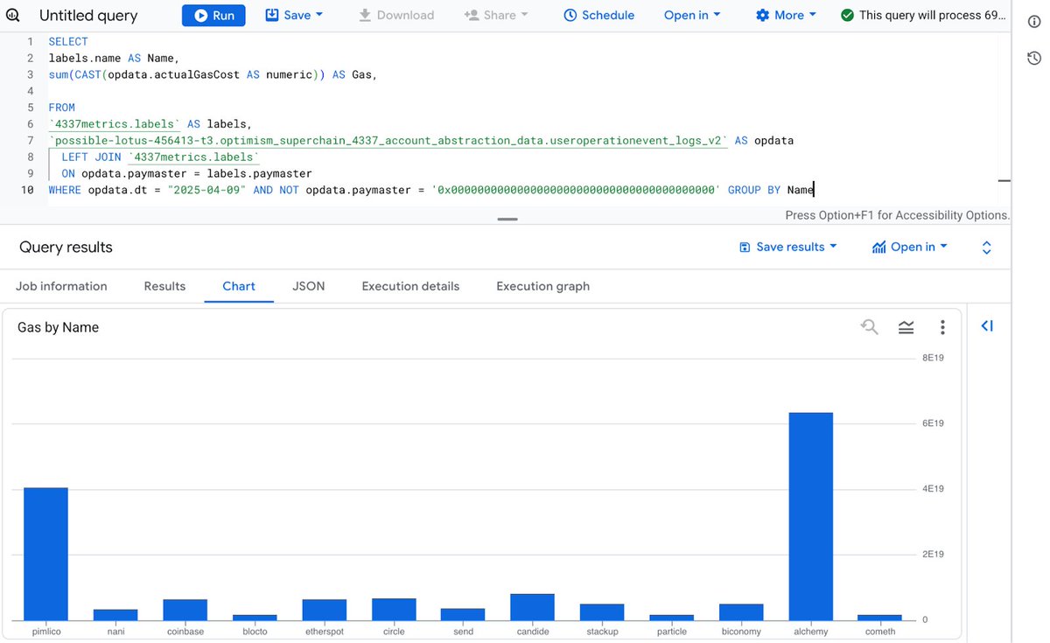Run the query
Image resolution: width=1050 pixels, height=643 pixels.
tap(213, 15)
